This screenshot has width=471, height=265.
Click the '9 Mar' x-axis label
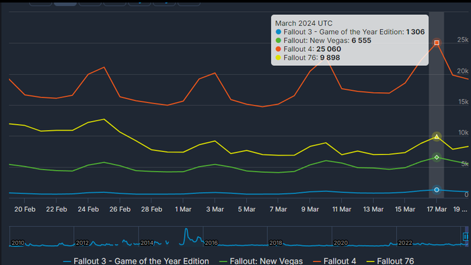pyautogui.click(x=310, y=209)
